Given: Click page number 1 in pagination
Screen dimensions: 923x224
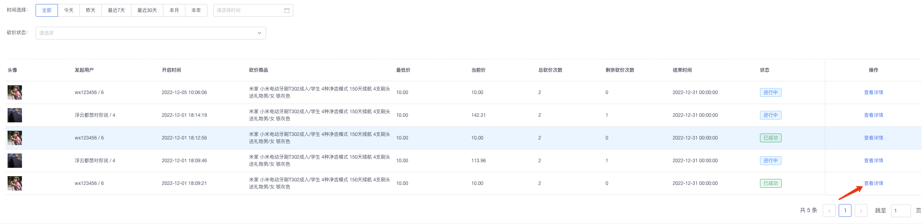Looking at the screenshot, I should point(845,210).
